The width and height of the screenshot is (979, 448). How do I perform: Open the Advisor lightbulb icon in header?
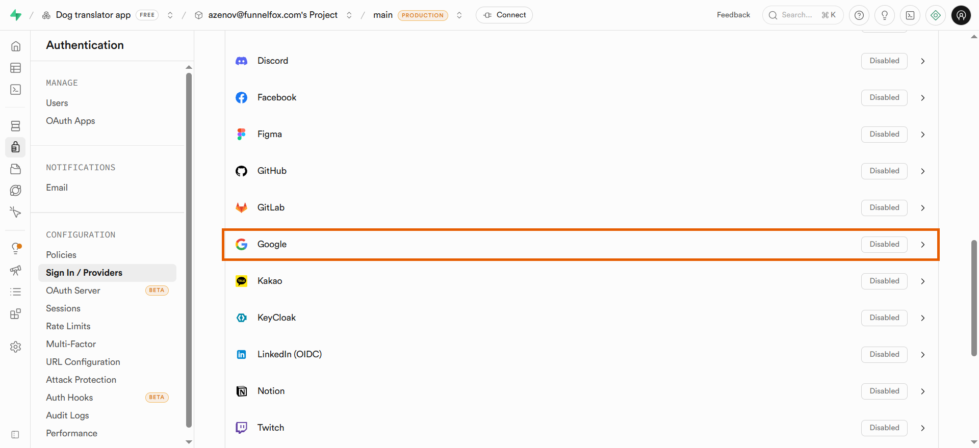(885, 15)
